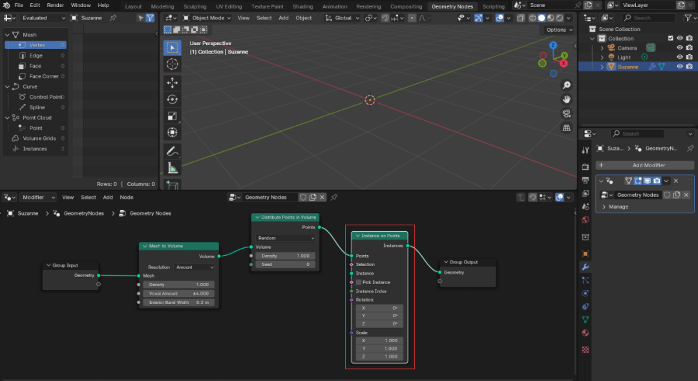The image size is (698, 381).
Task: Expand the Manage panel in modifier
Action: (615, 207)
